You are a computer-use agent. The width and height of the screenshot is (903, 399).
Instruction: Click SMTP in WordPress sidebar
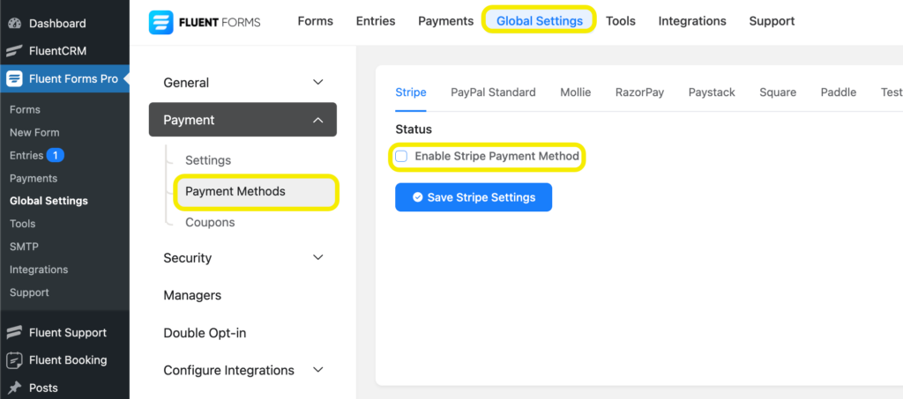tap(24, 247)
